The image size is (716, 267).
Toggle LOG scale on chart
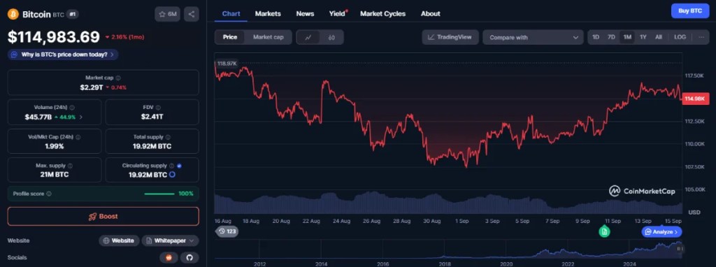point(680,37)
